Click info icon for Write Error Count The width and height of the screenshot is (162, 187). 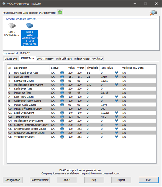click(x=62, y=137)
